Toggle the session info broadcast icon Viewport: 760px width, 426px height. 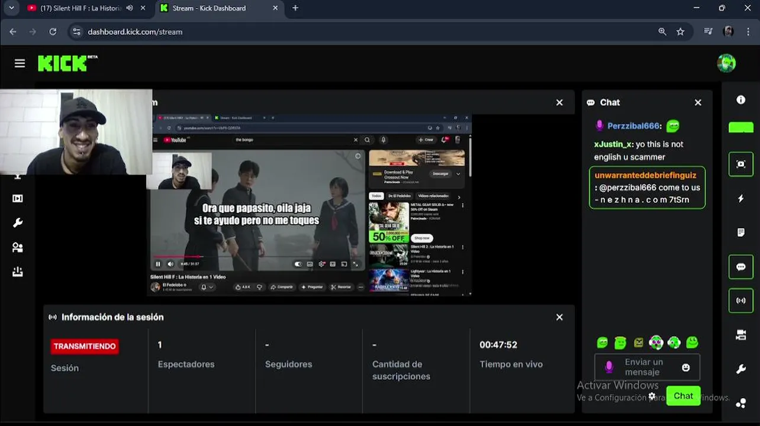(x=740, y=301)
